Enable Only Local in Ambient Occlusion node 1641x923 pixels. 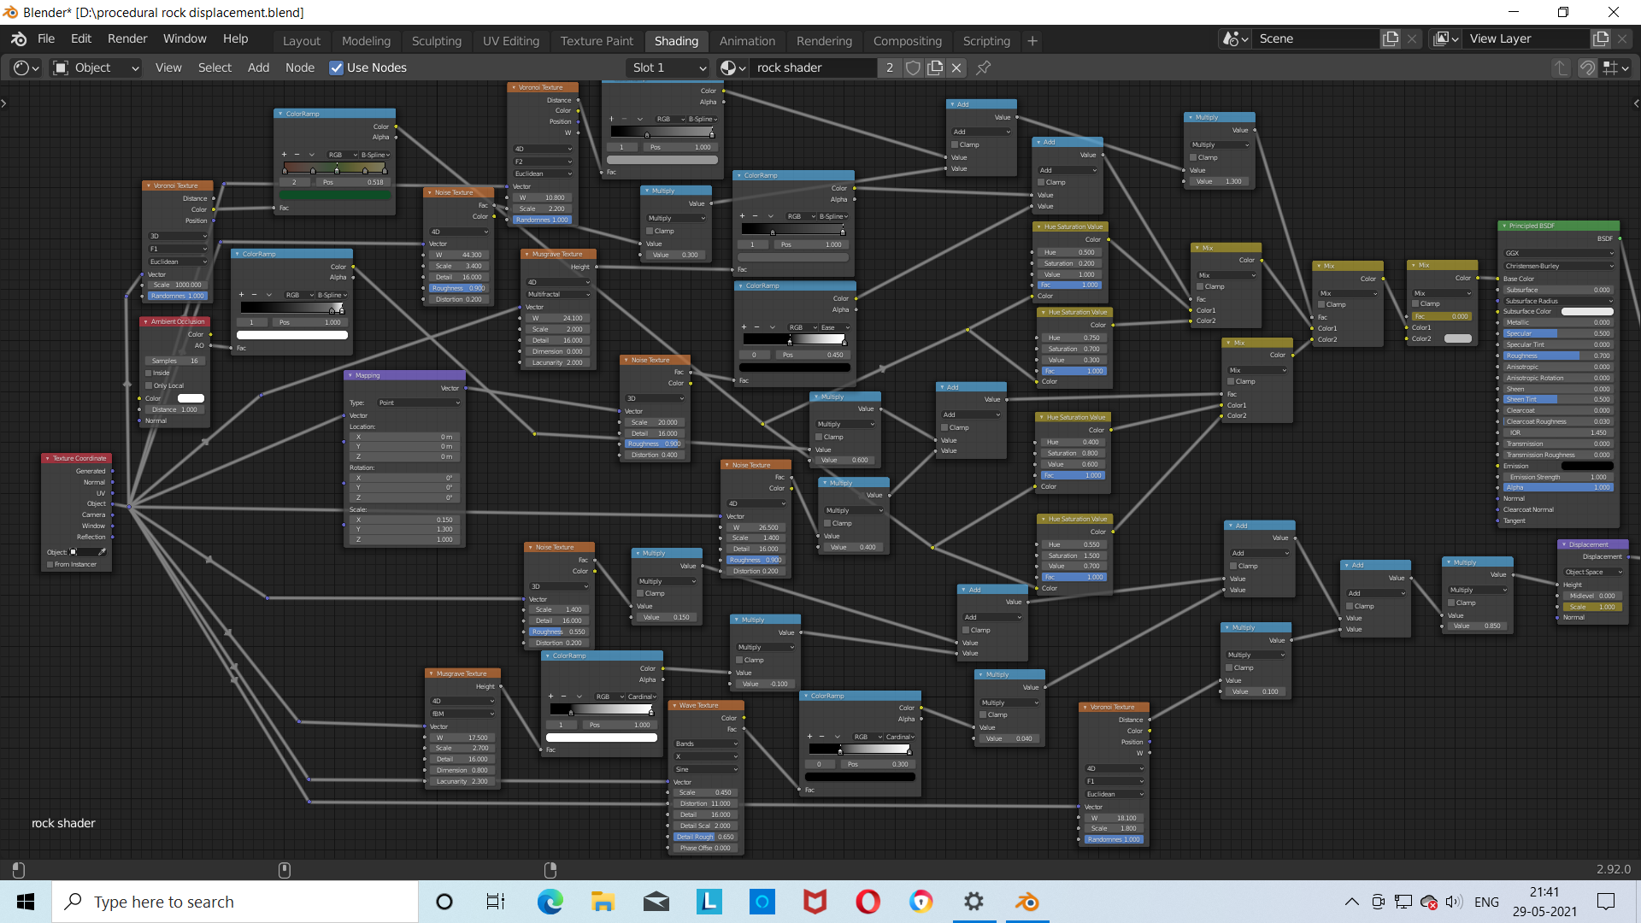pyautogui.click(x=148, y=385)
